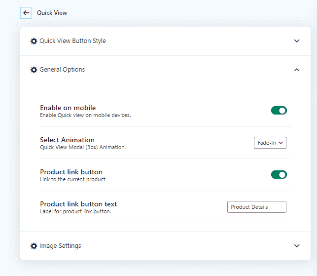
Task: Open the Image Settings section header
Action: (60, 245)
